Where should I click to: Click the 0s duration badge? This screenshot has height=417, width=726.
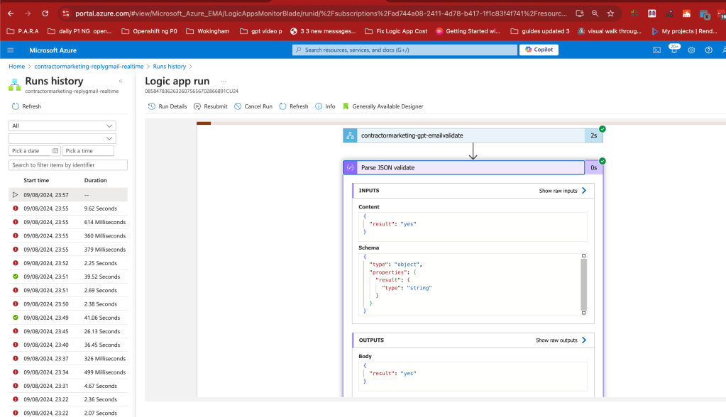(x=593, y=167)
